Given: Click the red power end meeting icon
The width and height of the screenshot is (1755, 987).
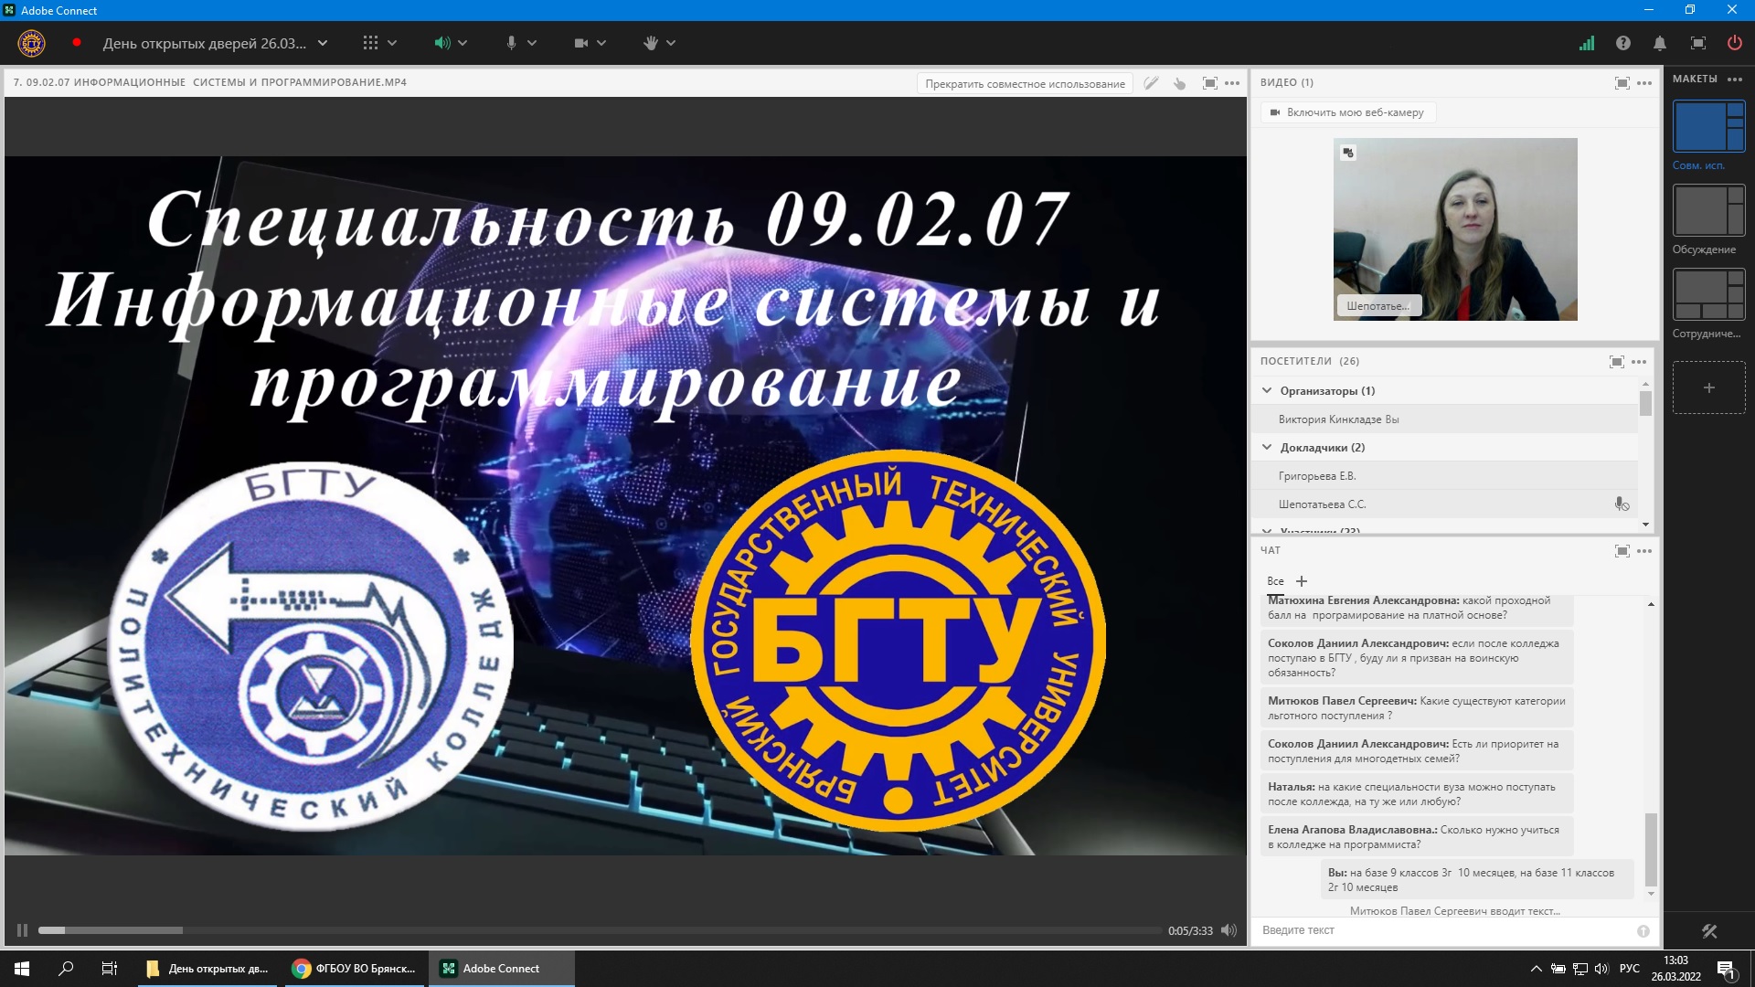Looking at the screenshot, I should tap(1734, 43).
